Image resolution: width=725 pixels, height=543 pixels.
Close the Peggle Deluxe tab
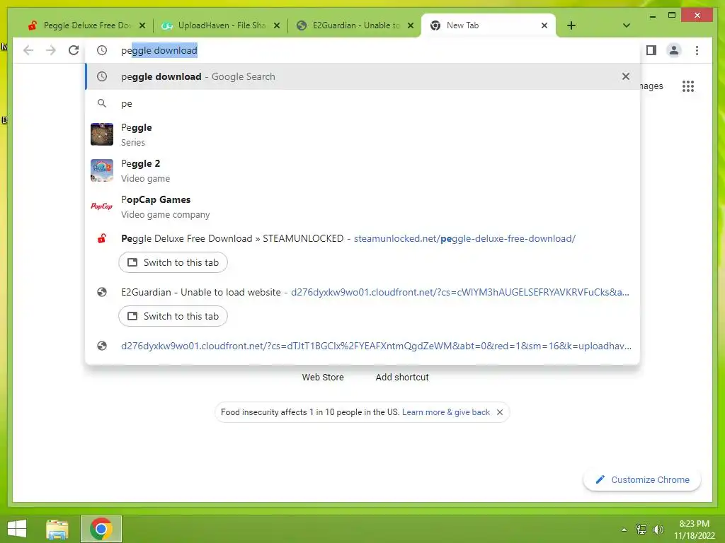[142, 26]
